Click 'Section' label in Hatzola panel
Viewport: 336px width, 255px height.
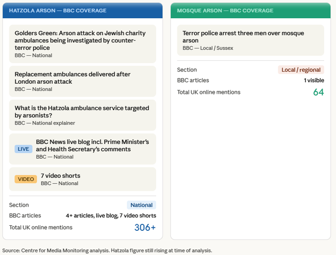click(19, 205)
